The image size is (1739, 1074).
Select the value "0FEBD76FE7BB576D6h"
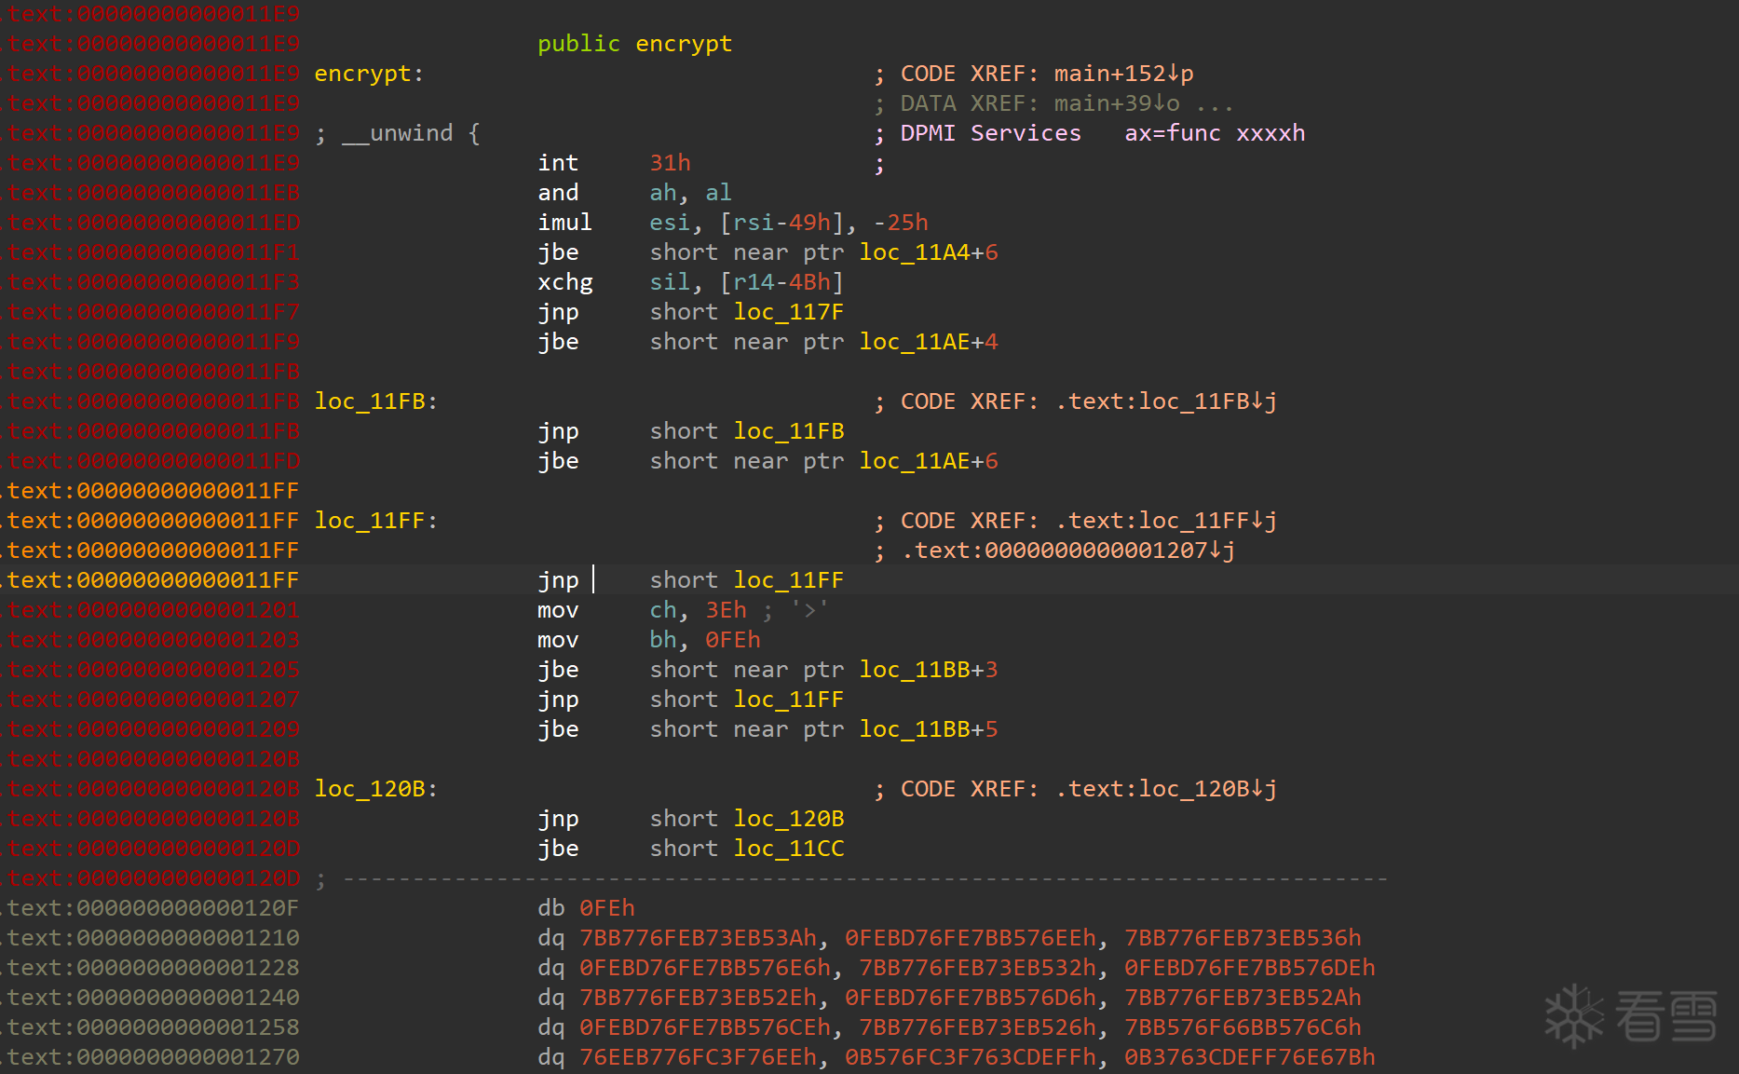pos(971,998)
